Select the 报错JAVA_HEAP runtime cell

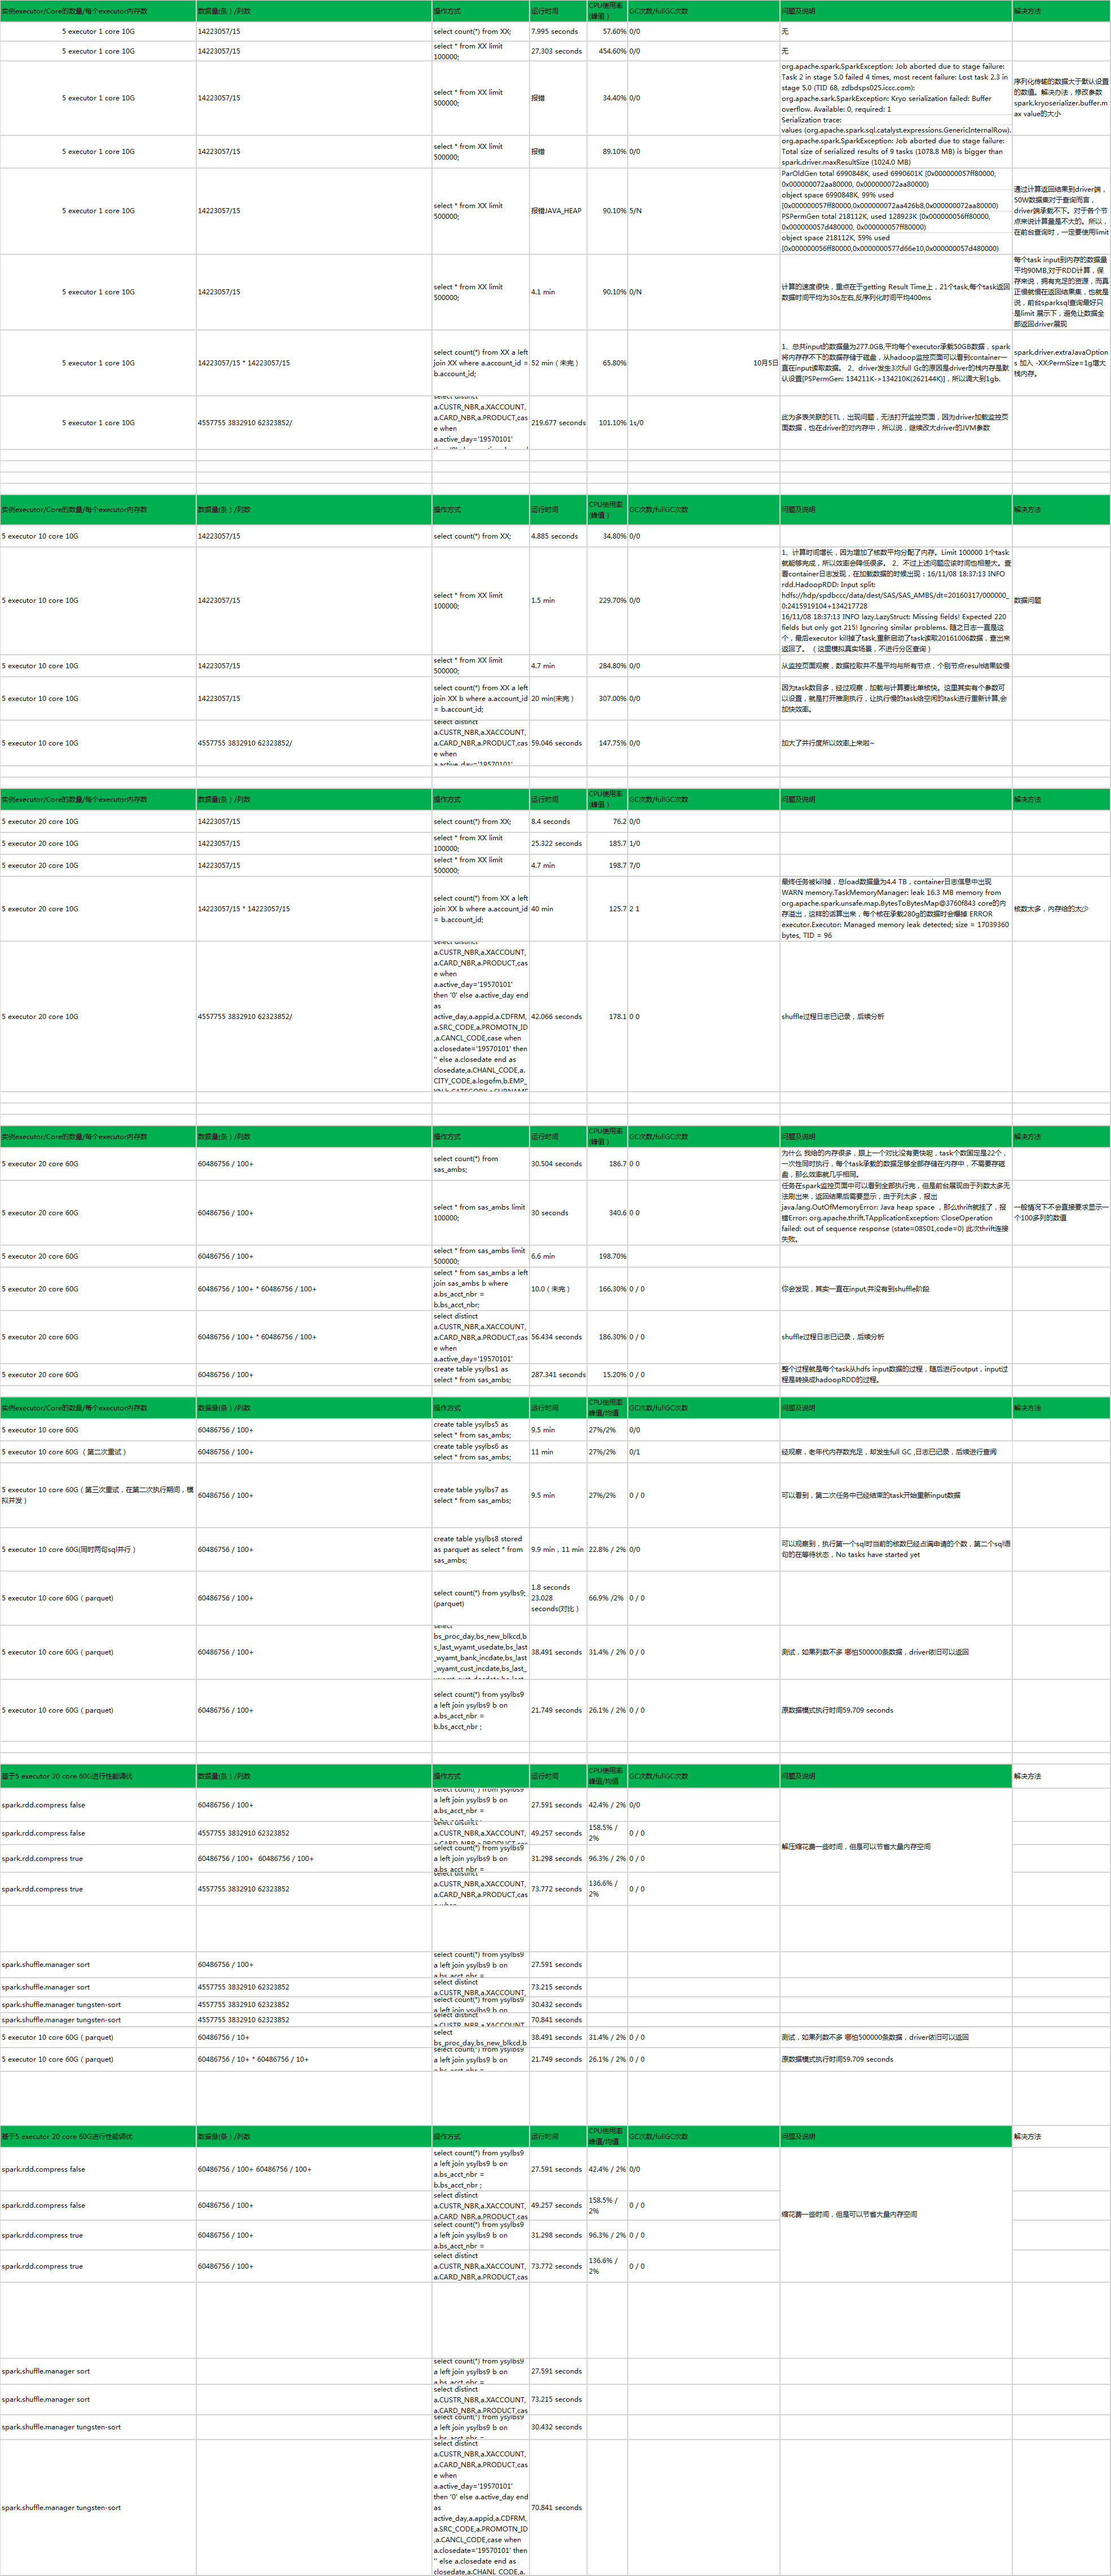click(556, 211)
